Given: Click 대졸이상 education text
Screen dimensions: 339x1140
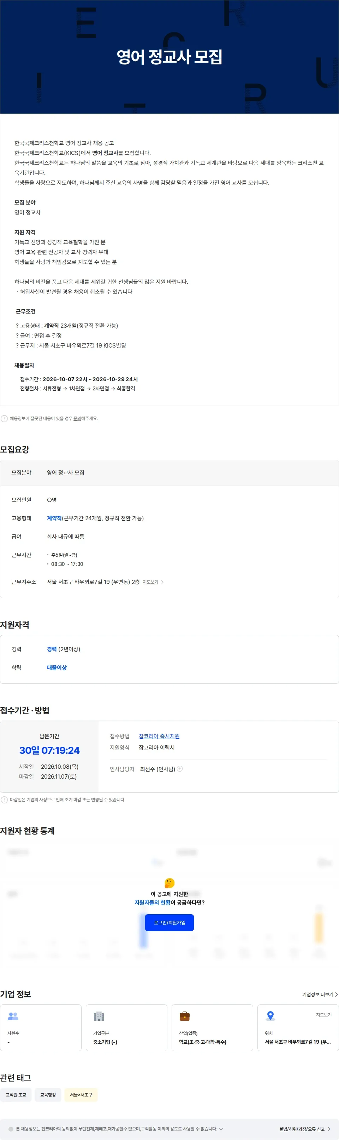Looking at the screenshot, I should [x=57, y=668].
